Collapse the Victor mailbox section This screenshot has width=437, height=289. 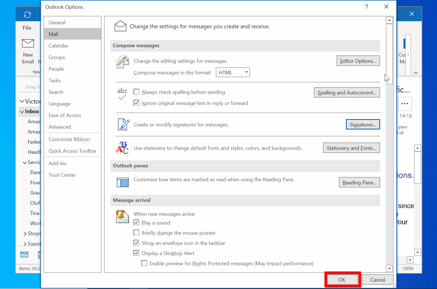click(22, 101)
